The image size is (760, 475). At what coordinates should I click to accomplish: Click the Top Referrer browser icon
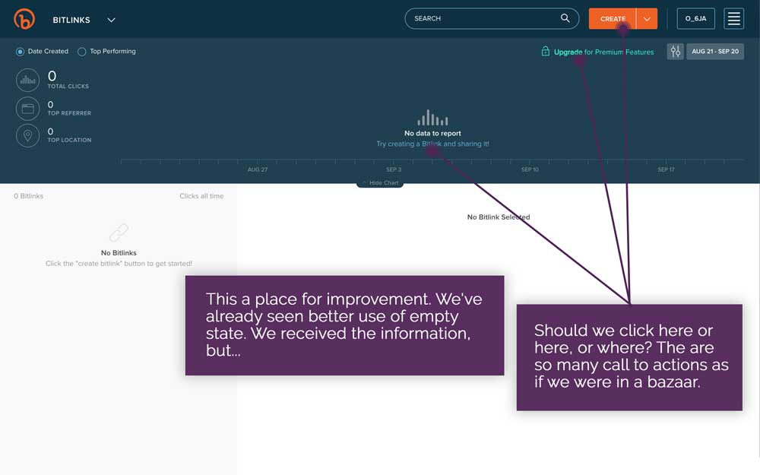click(x=27, y=109)
